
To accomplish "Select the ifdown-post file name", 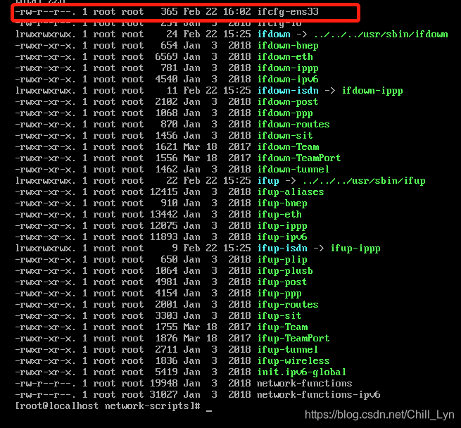I will [288, 102].
